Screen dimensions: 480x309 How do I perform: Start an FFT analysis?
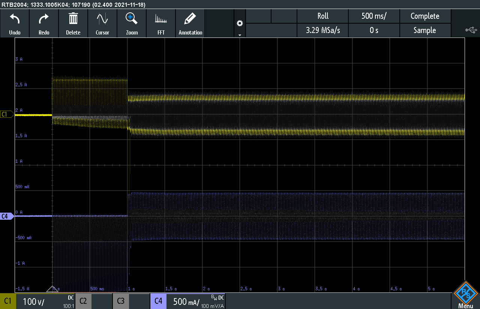(161, 23)
